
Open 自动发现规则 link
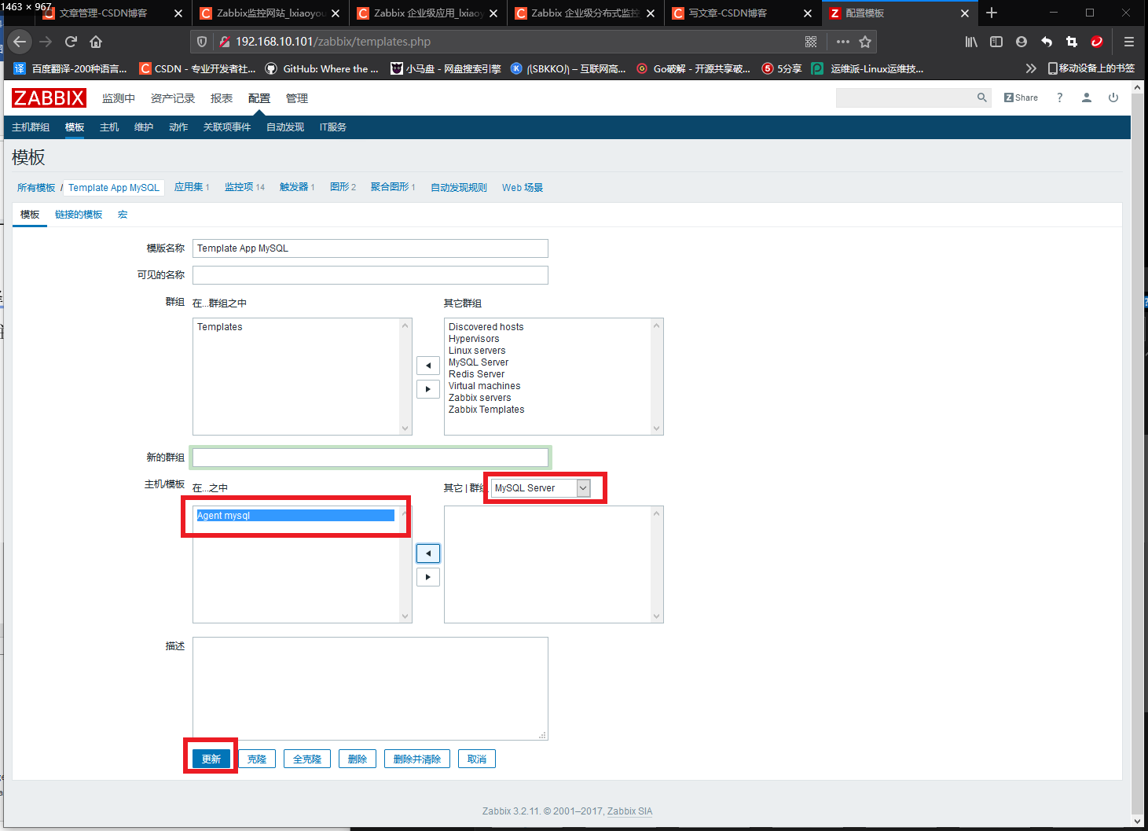point(459,188)
